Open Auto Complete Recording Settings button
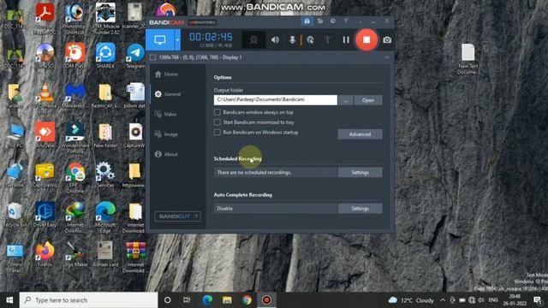The height and width of the screenshot is (308, 548). 360,209
